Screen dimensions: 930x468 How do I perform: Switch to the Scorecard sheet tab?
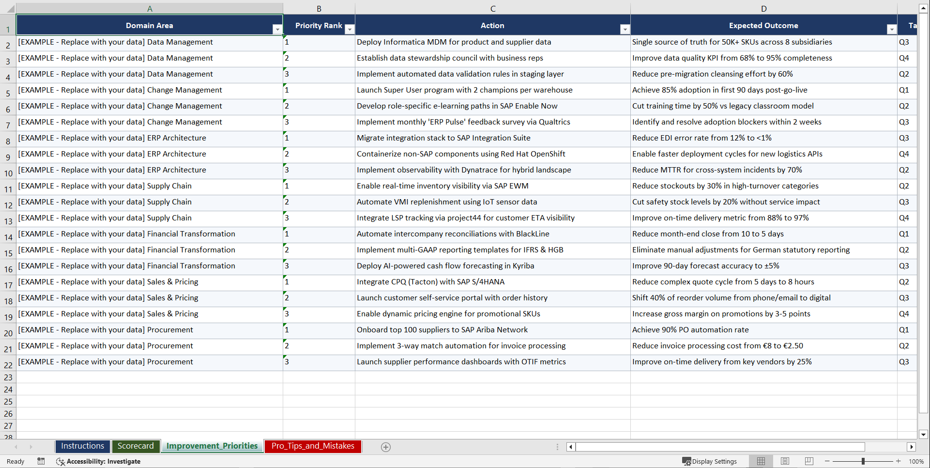(x=136, y=446)
